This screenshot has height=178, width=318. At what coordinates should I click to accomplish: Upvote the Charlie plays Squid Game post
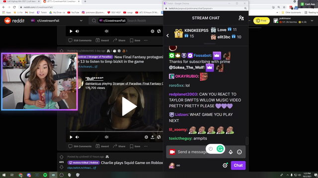62,157
